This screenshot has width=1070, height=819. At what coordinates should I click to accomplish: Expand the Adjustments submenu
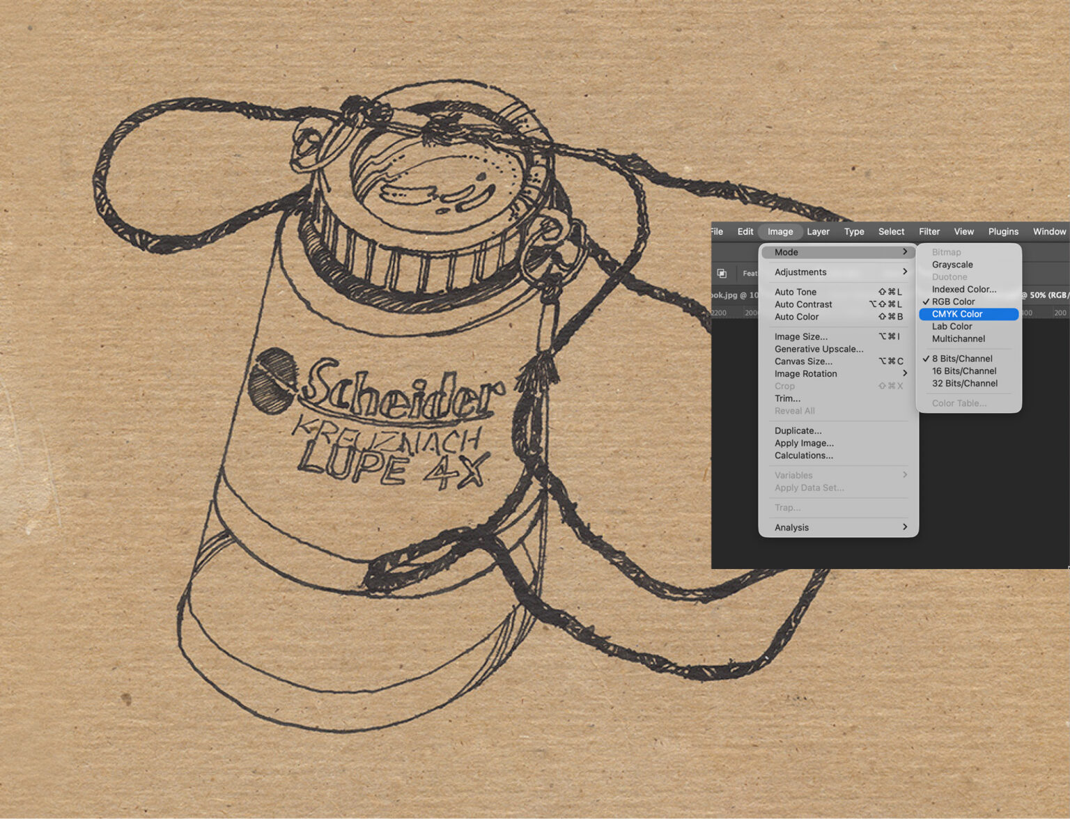[838, 272]
